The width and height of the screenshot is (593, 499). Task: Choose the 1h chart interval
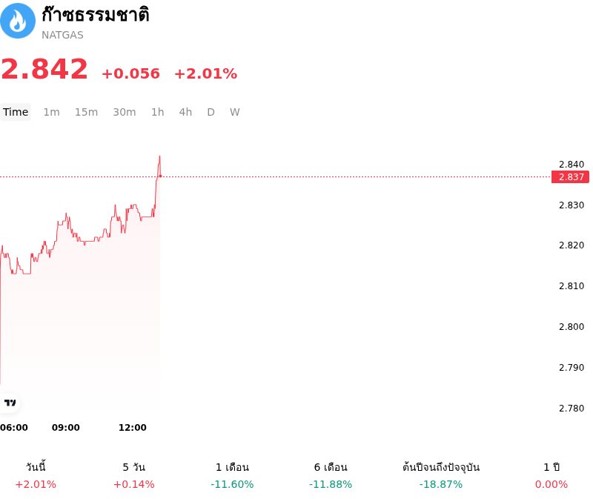pyautogui.click(x=158, y=112)
